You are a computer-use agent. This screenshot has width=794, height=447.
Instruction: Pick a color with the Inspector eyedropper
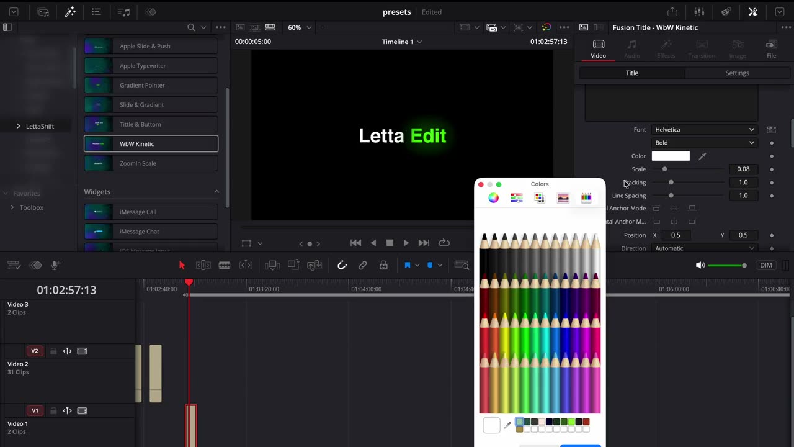(702, 156)
